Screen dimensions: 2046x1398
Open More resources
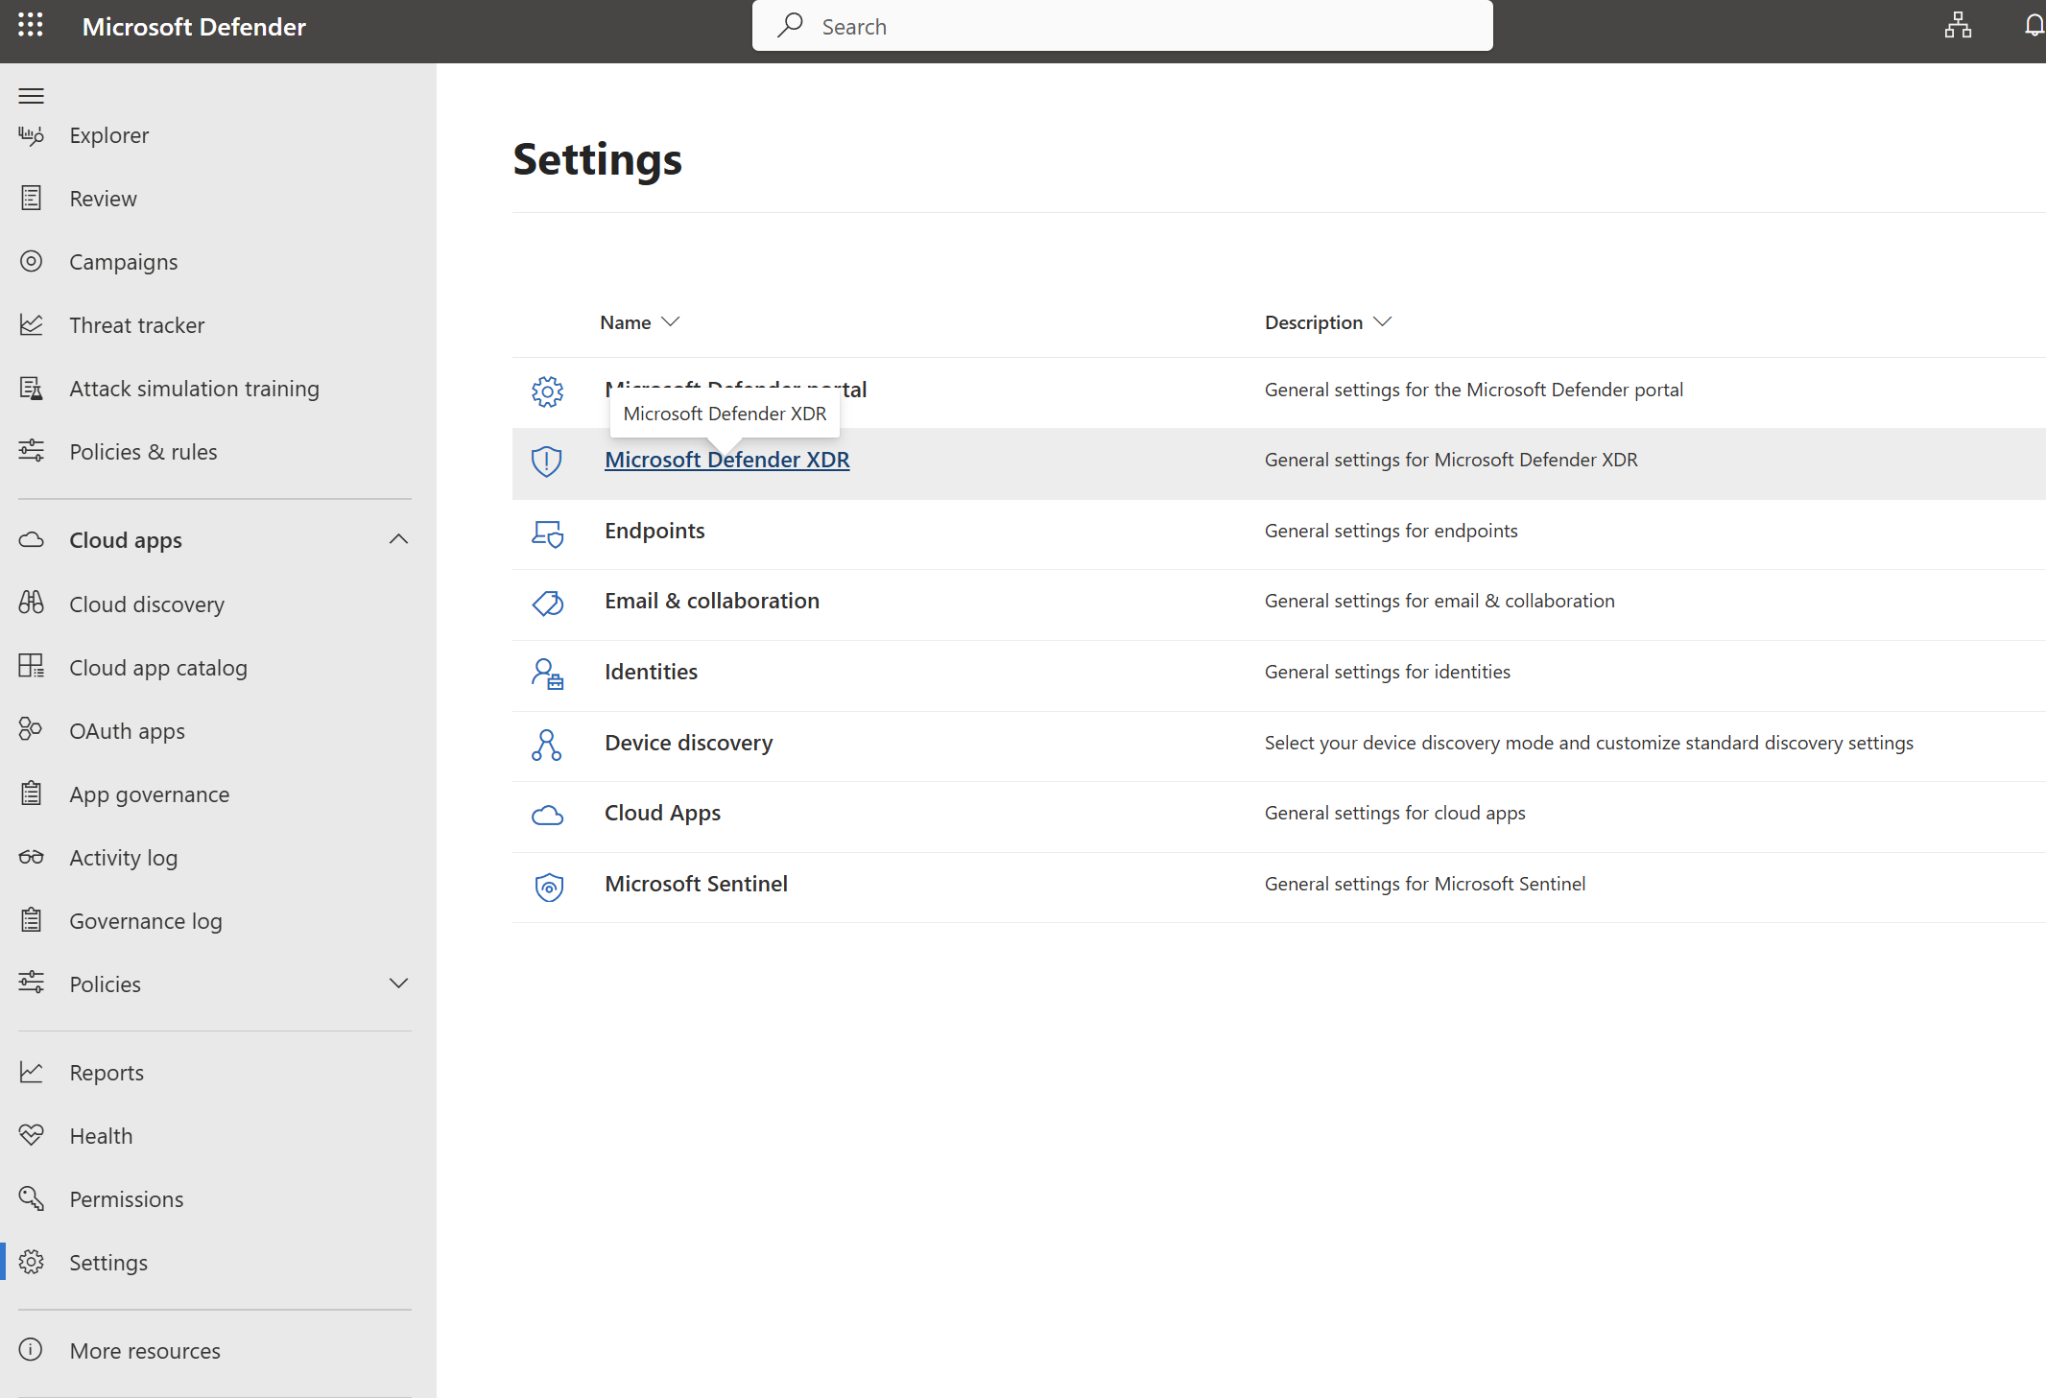(x=145, y=1351)
